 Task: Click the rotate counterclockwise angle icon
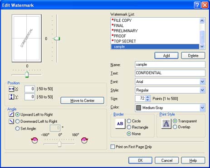pyautogui.click(x=34, y=140)
